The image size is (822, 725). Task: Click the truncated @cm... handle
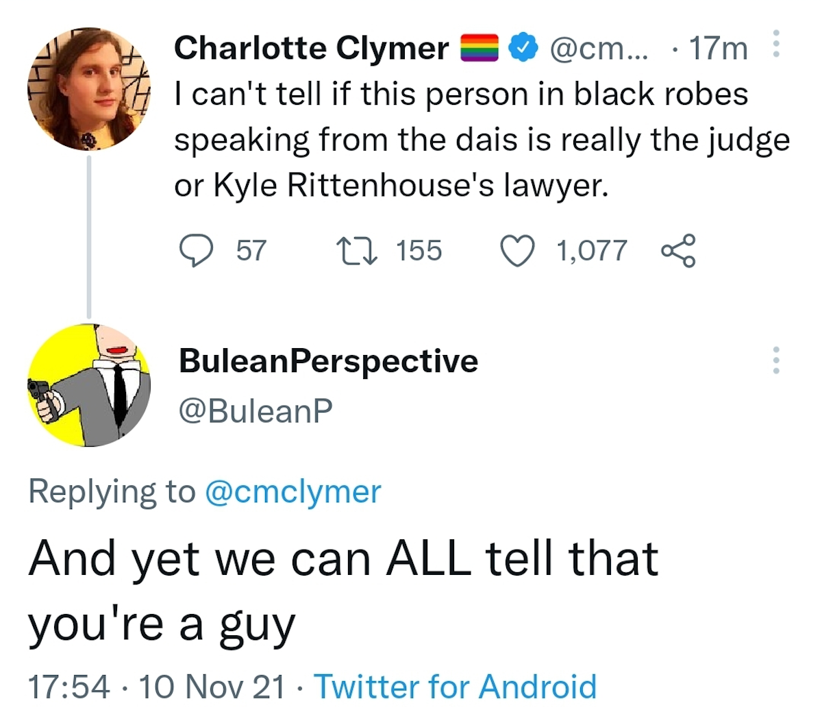594,49
